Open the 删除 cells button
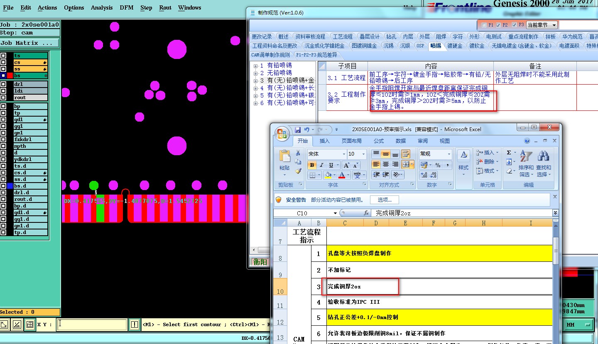598x344 pixels. click(x=488, y=161)
